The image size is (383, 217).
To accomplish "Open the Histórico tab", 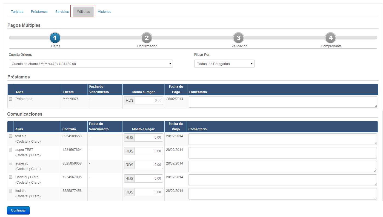I will click(104, 12).
